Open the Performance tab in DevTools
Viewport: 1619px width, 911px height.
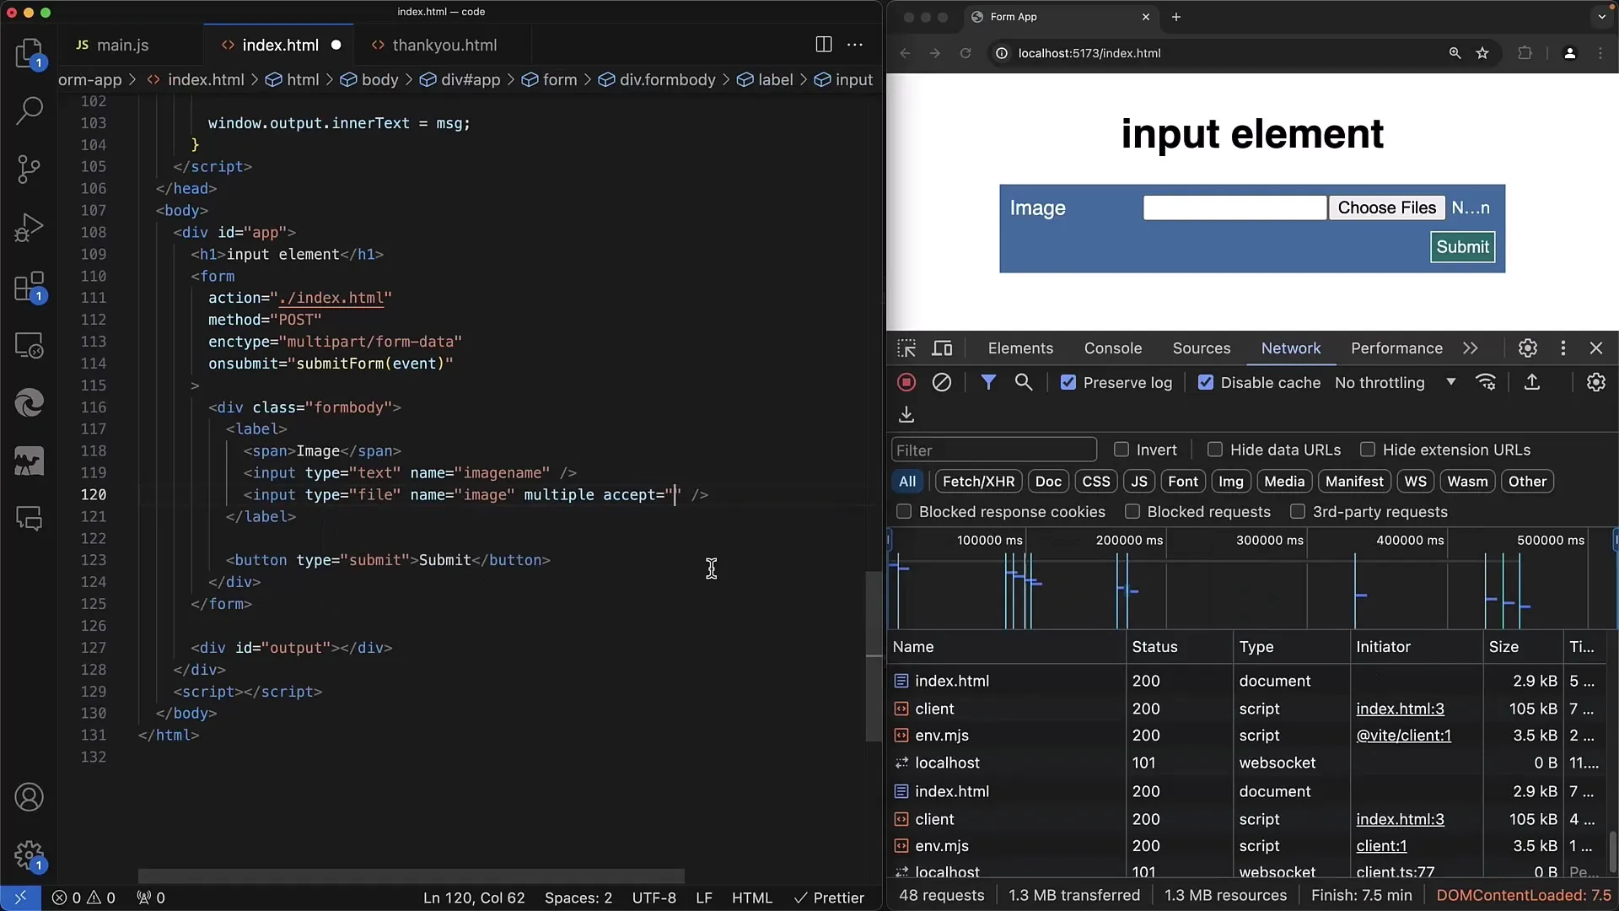[1396, 348]
